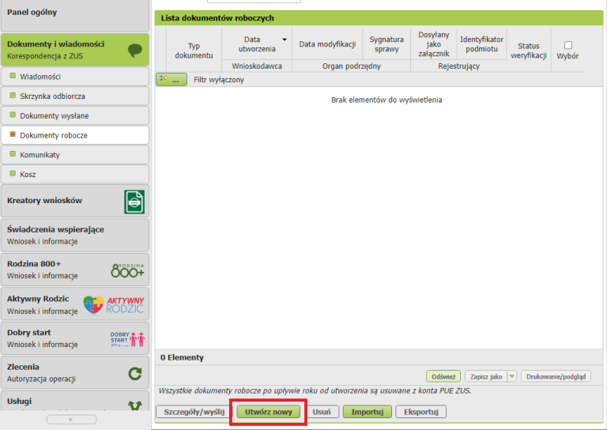This screenshot has height=430, width=607.
Task: Click the Kreatory wniosków document icon
Action: coord(134,202)
